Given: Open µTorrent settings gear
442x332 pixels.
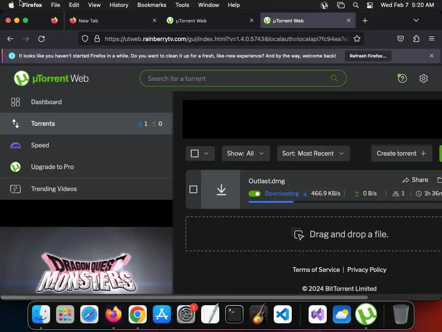Looking at the screenshot, I should (423, 78).
